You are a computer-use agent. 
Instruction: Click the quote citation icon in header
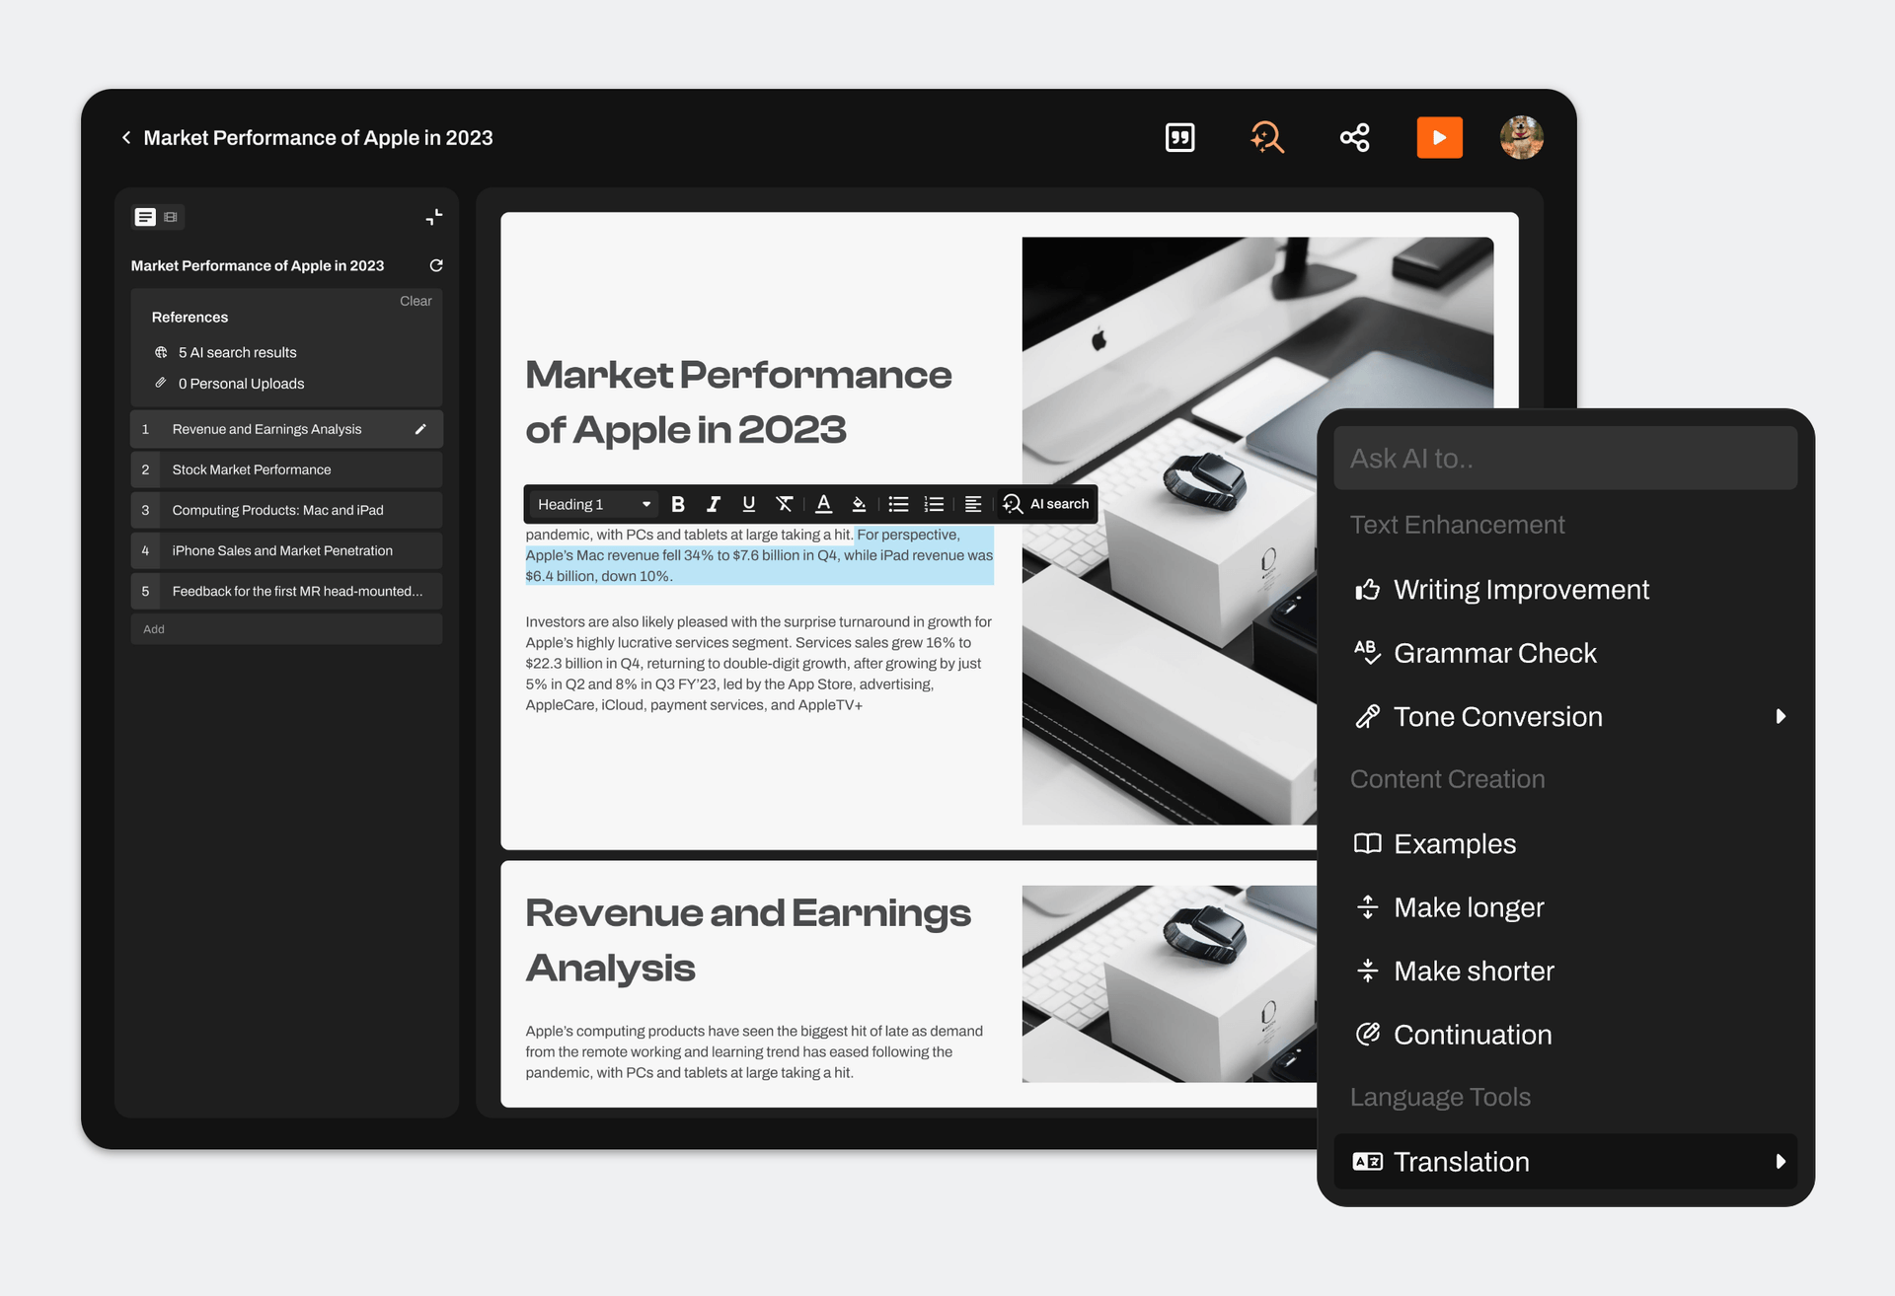(x=1179, y=137)
